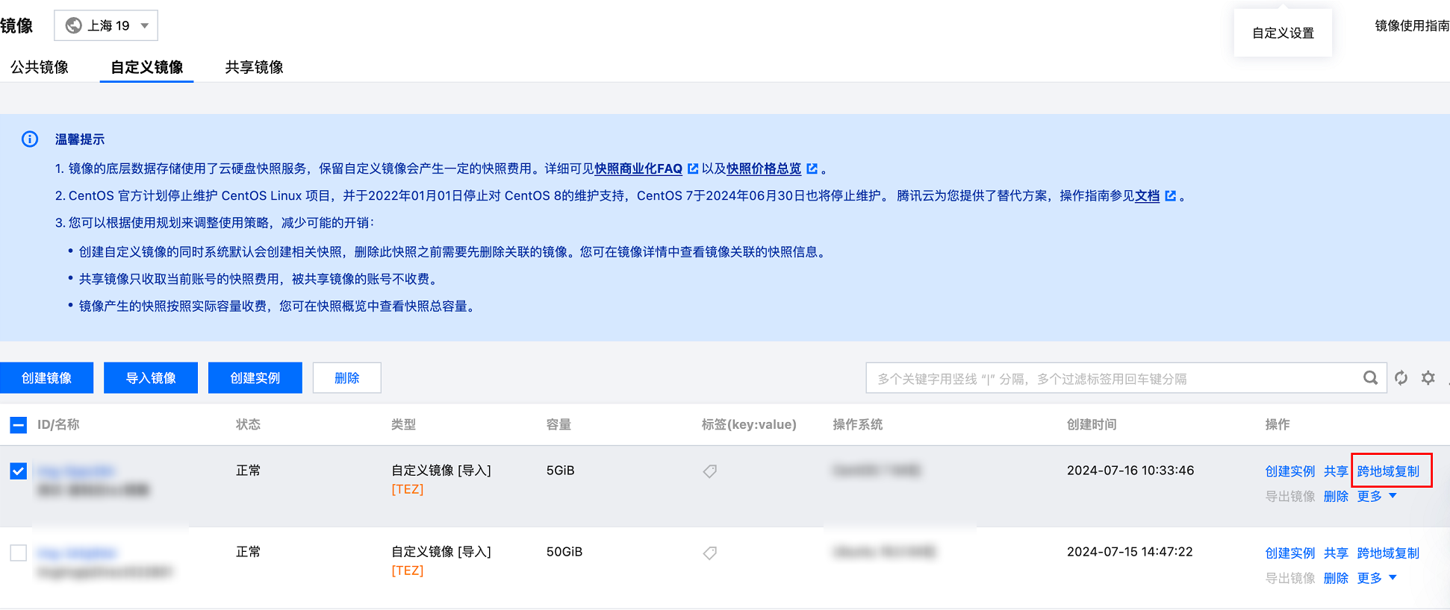The height and width of the screenshot is (610, 1450).
Task: Click 共享 for the 50GiB image
Action: (x=1336, y=553)
